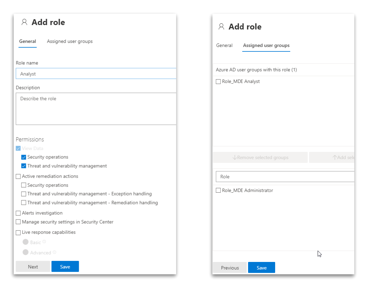This screenshot has width=368, height=288.
Task: Check the Alerts investigation permission
Action: click(x=18, y=213)
